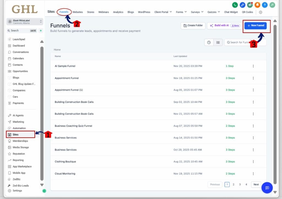Toggle the recently viewed clock filter

pyautogui.click(x=209, y=42)
